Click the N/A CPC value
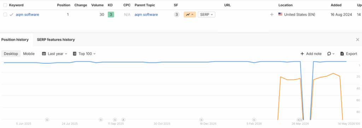This screenshot has height=128, width=362. click(127, 14)
